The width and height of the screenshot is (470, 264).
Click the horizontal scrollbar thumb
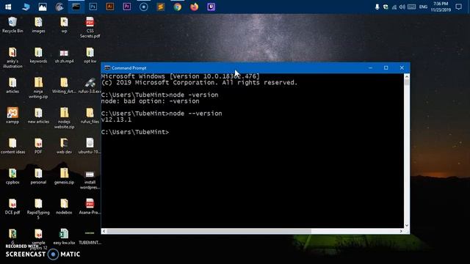[x=209, y=231]
